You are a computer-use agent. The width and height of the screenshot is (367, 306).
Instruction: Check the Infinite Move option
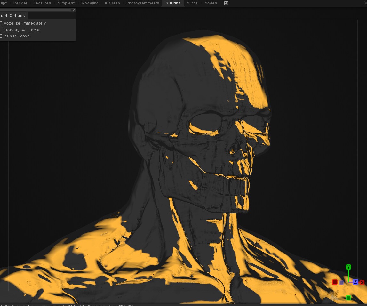pos(1,36)
